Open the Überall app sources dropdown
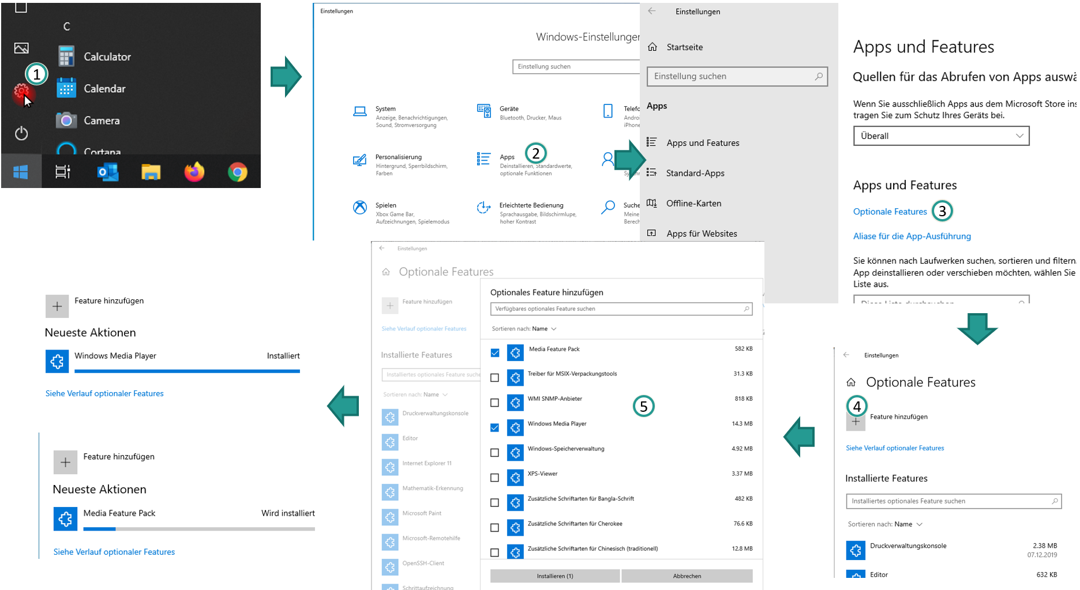Screen dimensions: 1080x590 coord(941,136)
